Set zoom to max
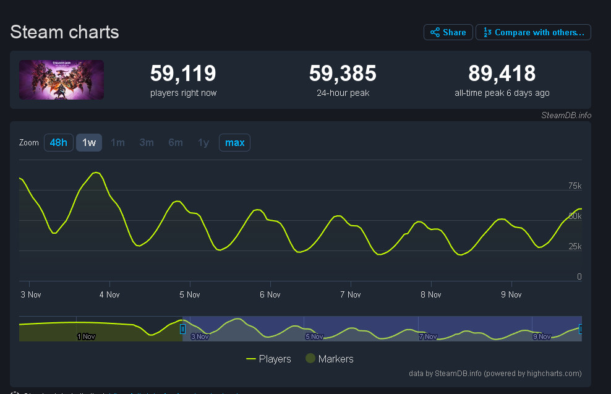 click(234, 143)
